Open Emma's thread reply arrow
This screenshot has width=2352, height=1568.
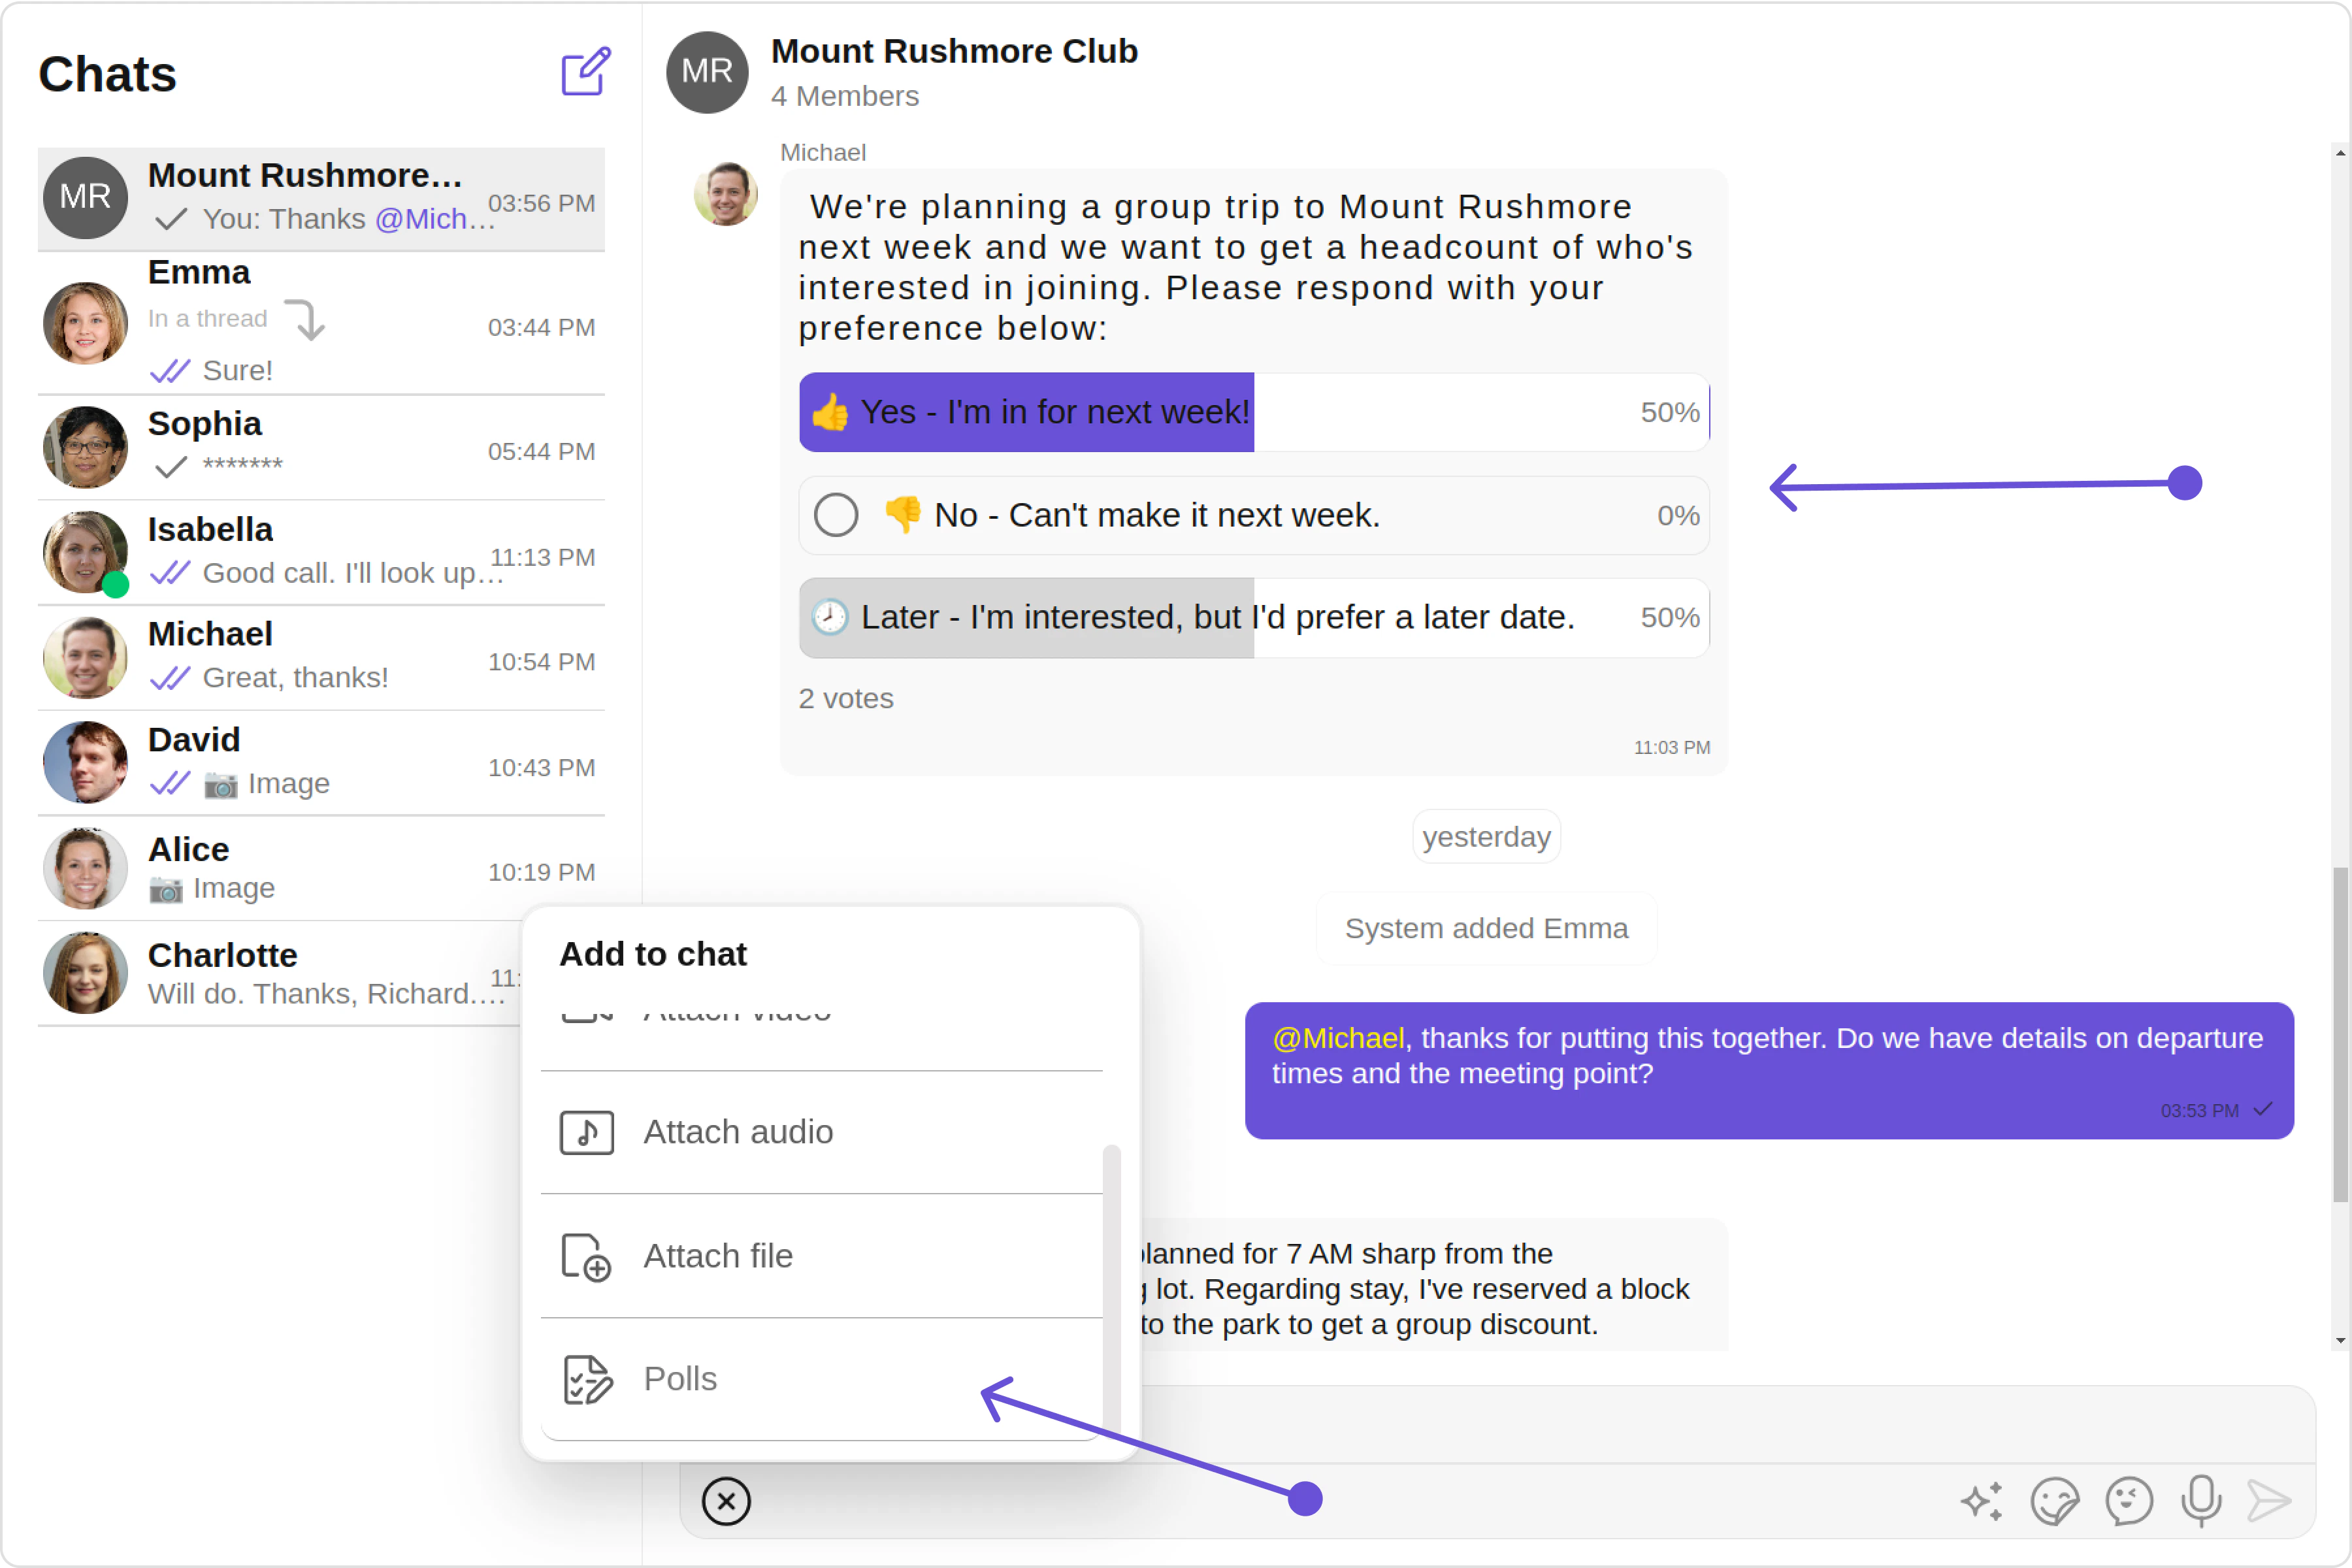point(306,320)
